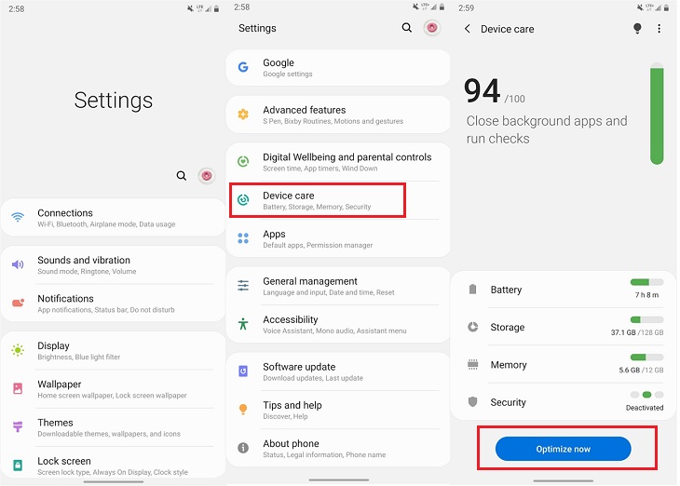Image resolution: width=680 pixels, height=486 pixels.
Task: Open Software update entry
Action: pos(338,371)
